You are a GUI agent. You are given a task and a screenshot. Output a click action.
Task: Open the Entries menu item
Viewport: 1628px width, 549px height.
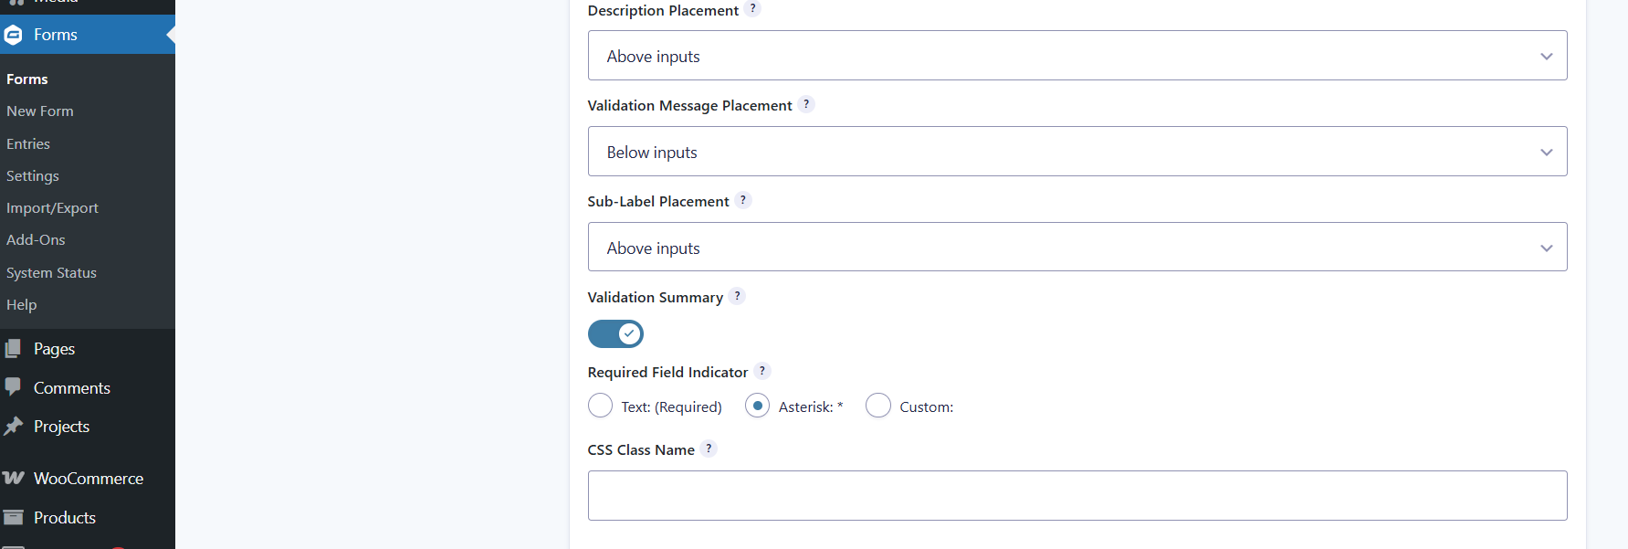(x=28, y=143)
